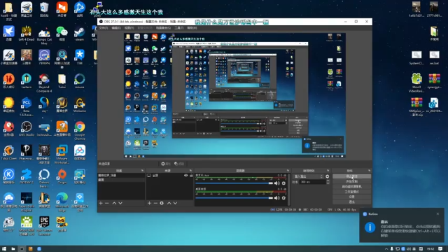Click the bottom button in OBS Controls
448x252 pixels.
[x=351, y=202]
